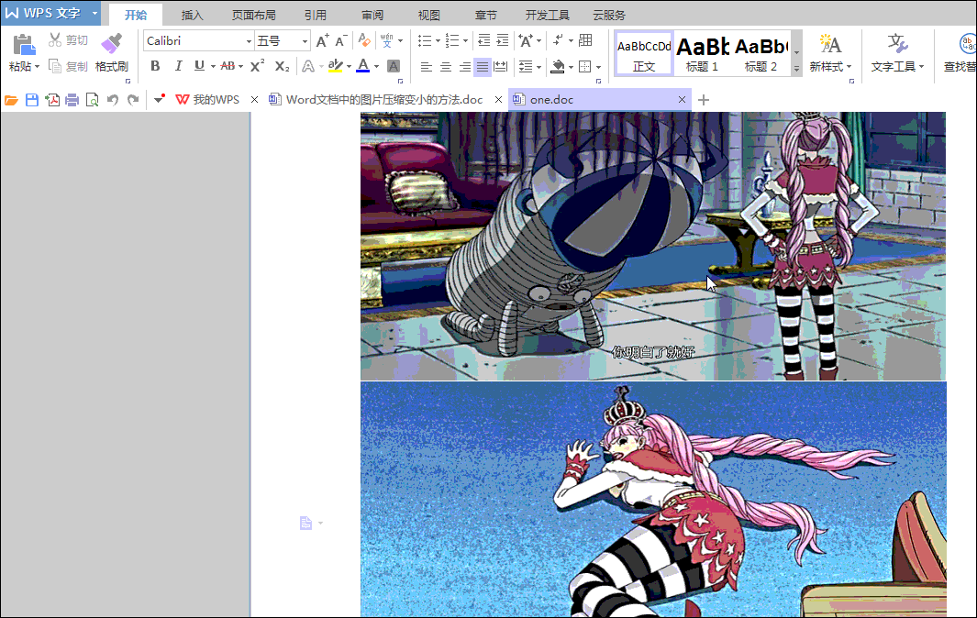Export to PDF using quick toolbar icon

52,100
